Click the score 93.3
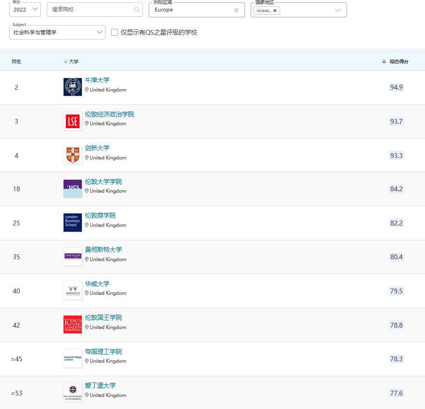425x409 pixels. coord(396,156)
